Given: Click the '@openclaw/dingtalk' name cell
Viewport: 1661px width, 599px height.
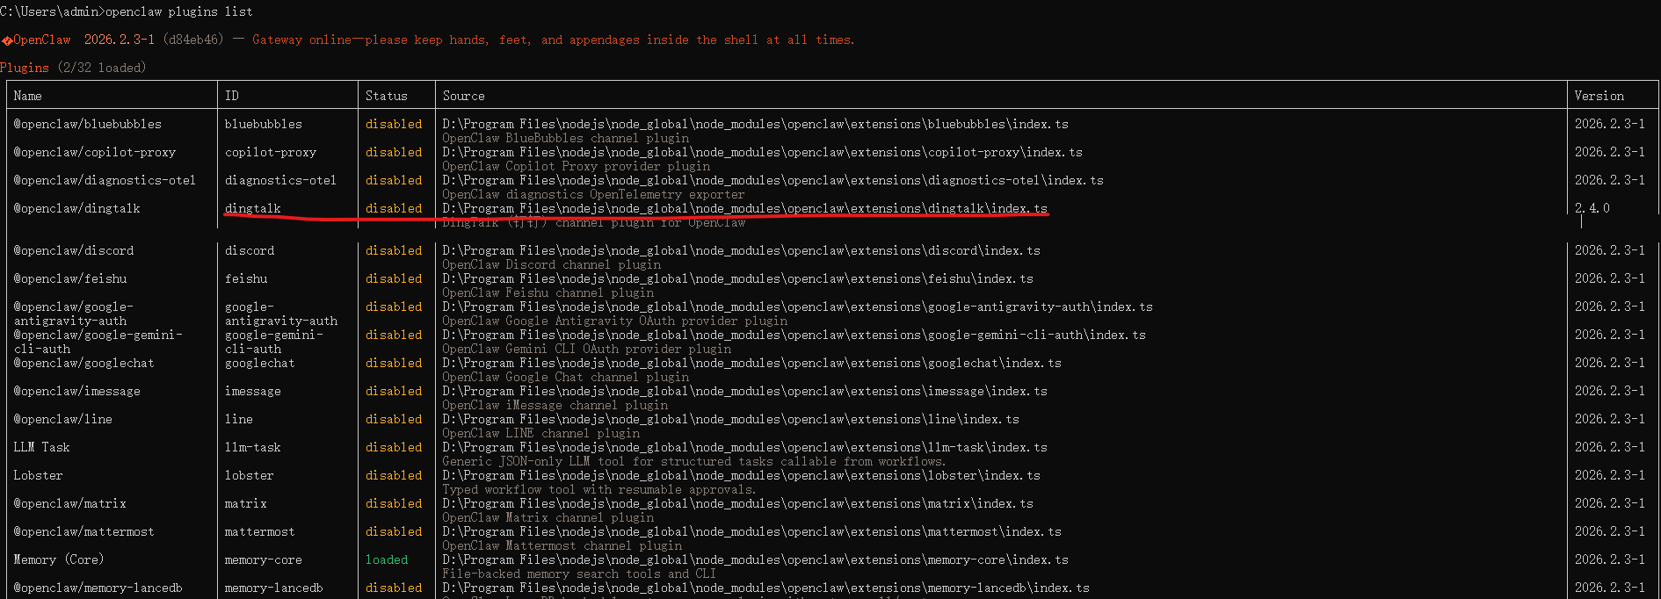Looking at the screenshot, I should coord(77,208).
